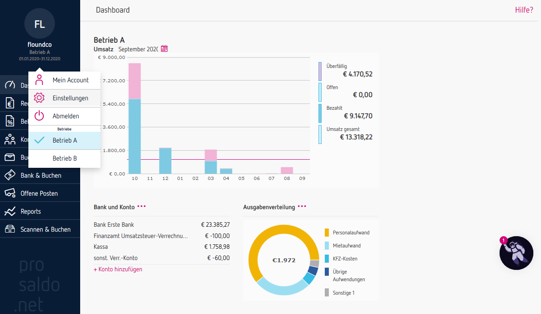Click the Scannen & Buchen scanner icon
The width and height of the screenshot is (541, 314).
[10, 229]
